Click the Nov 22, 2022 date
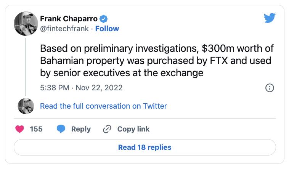The width and height of the screenshot is (289, 170). coord(99,88)
